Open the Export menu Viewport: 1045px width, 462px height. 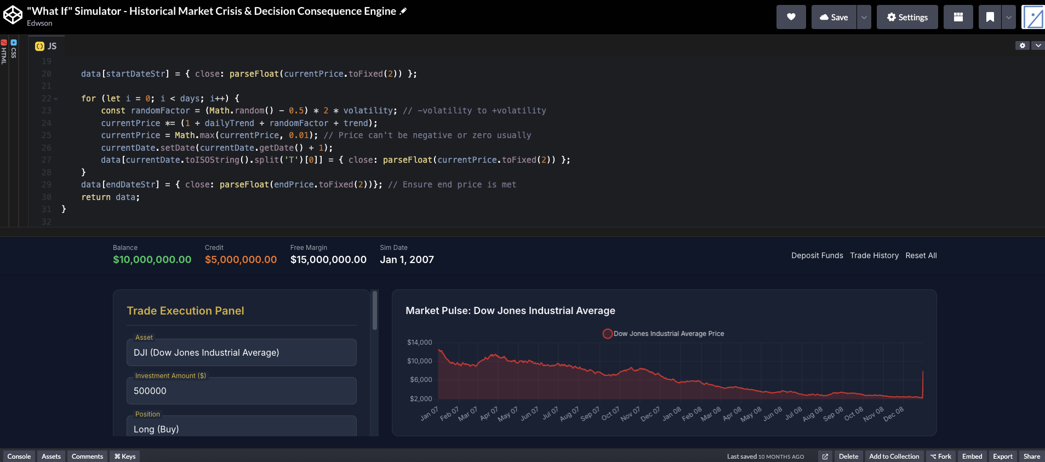[x=1003, y=456]
